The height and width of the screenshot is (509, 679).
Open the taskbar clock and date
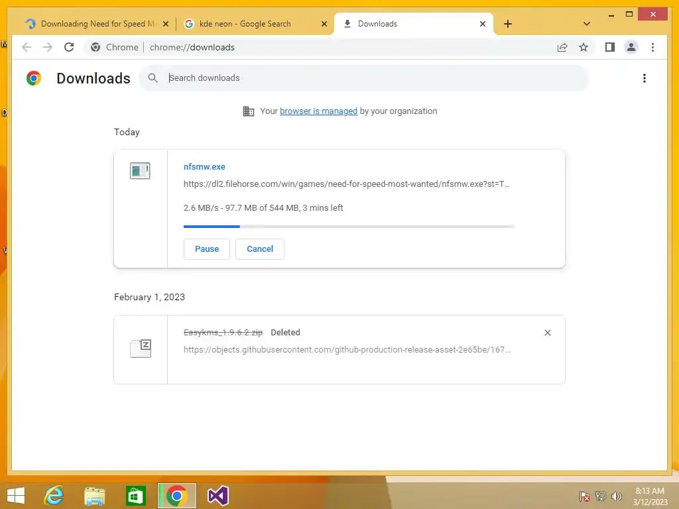tap(650, 496)
